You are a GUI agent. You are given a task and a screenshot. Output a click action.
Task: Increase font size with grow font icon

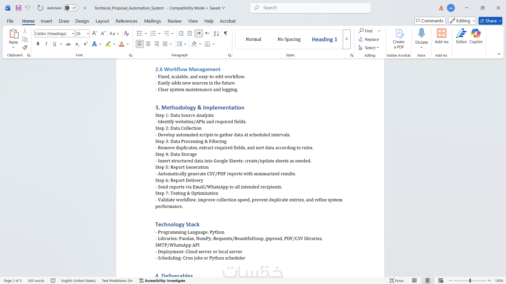[94, 33]
